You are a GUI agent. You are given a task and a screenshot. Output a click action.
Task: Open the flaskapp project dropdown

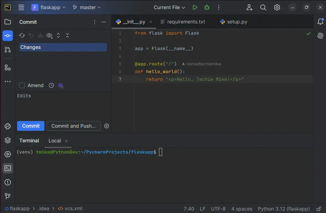[x=49, y=7]
